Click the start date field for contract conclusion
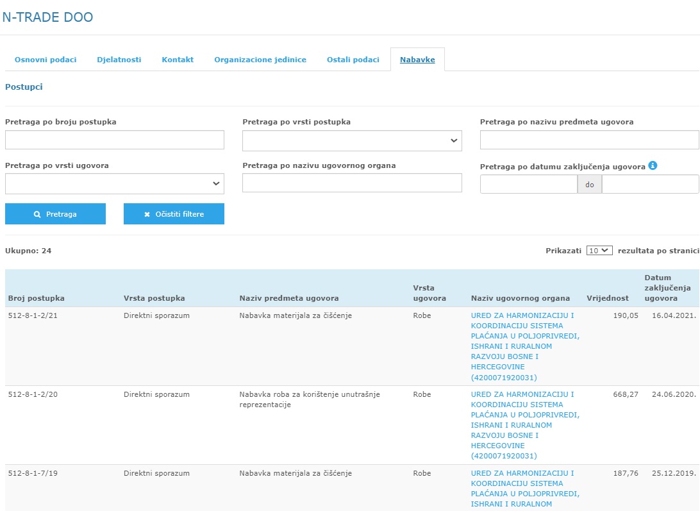 click(528, 185)
